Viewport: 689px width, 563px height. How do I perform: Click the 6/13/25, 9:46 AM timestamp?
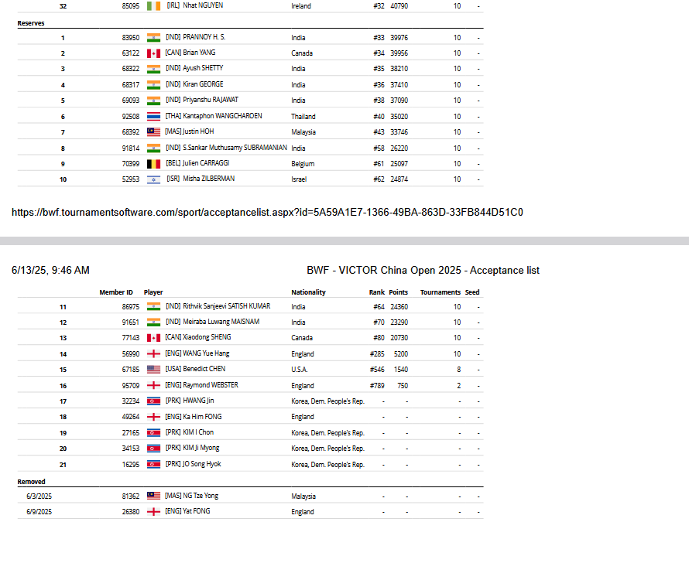click(50, 271)
